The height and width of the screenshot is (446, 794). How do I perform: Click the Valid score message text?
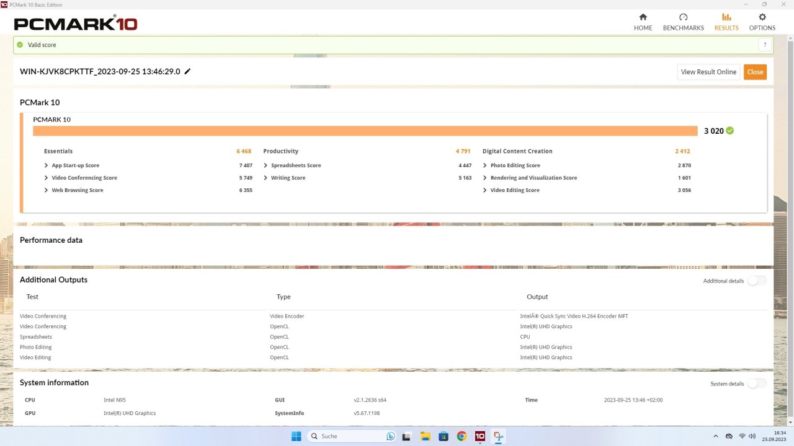pos(42,45)
